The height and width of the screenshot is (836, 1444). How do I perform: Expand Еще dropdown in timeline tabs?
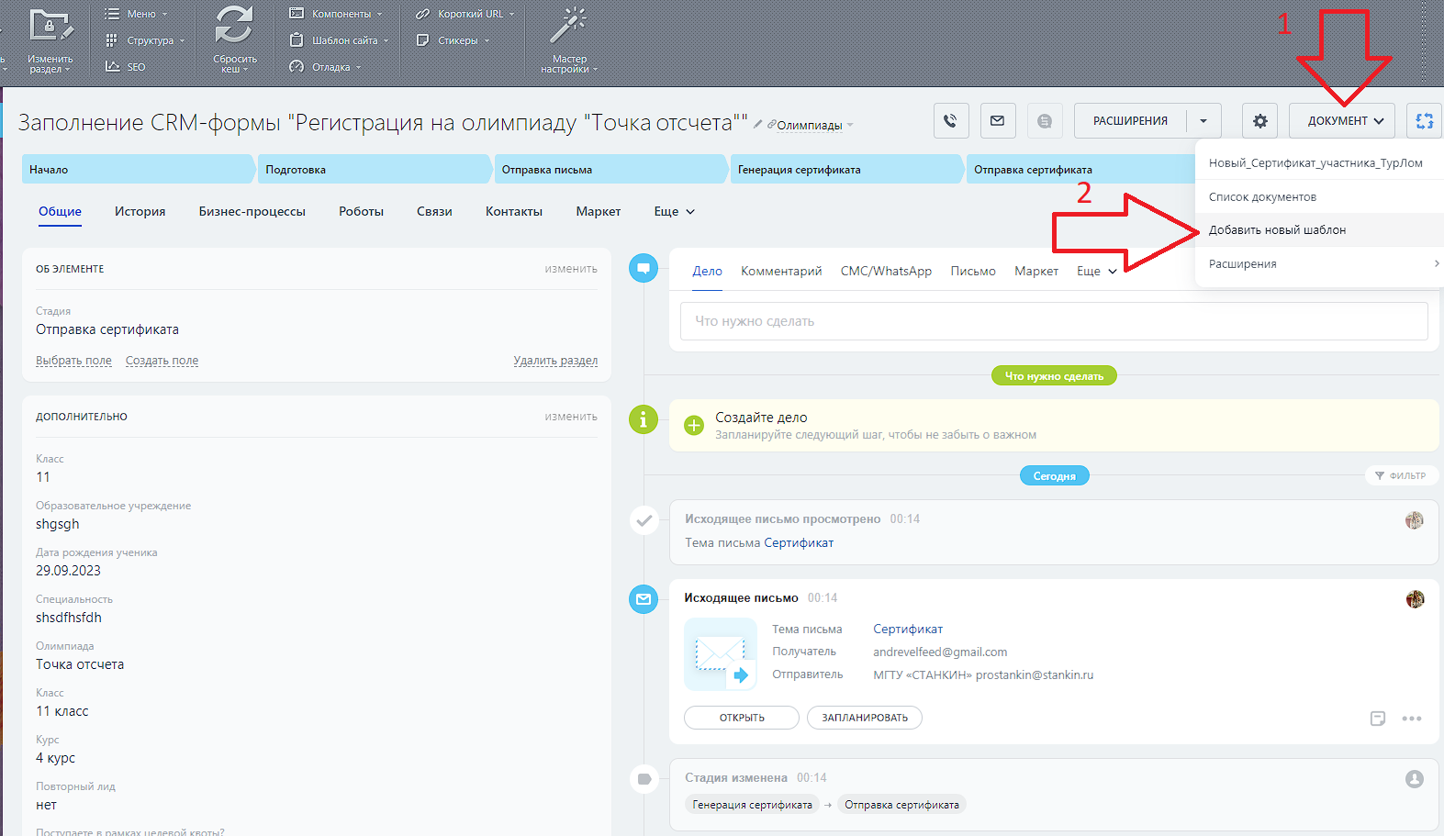pos(1097,271)
